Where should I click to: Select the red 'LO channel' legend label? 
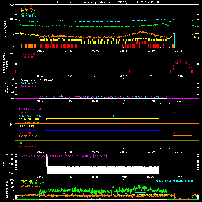[x=28, y=54]
